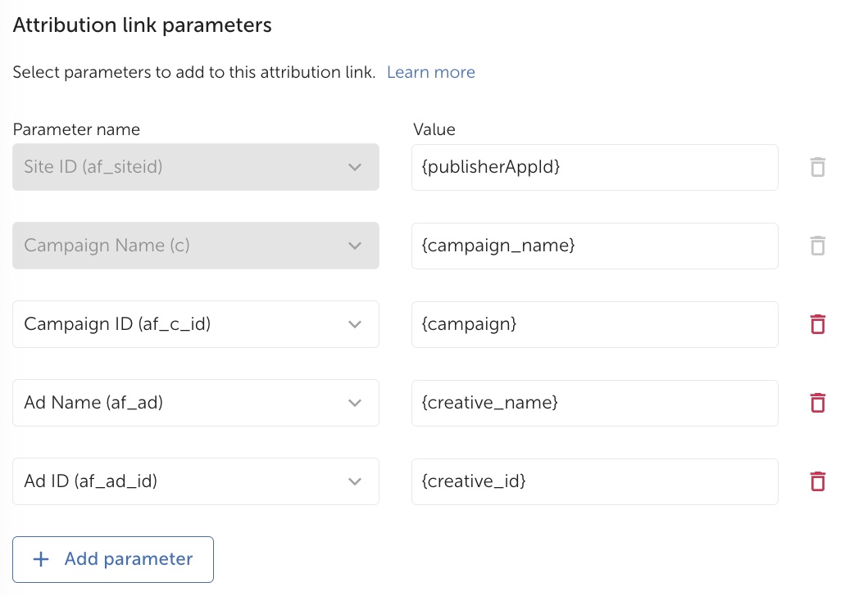Delete the Campaign ID parameter row
Image resolution: width=854 pixels, height=596 pixels.
point(817,324)
